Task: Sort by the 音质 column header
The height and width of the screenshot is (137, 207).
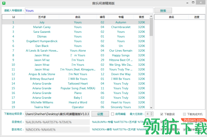Action: pos(142,17)
